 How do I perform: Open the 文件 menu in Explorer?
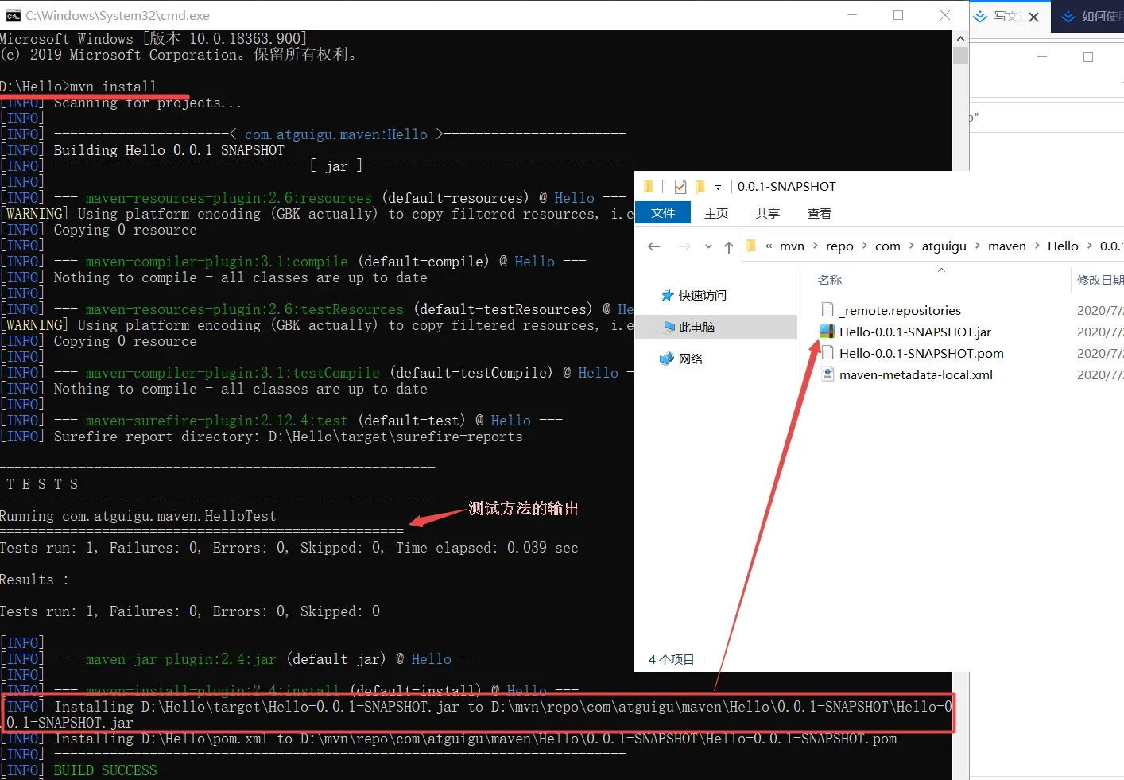[x=663, y=212]
